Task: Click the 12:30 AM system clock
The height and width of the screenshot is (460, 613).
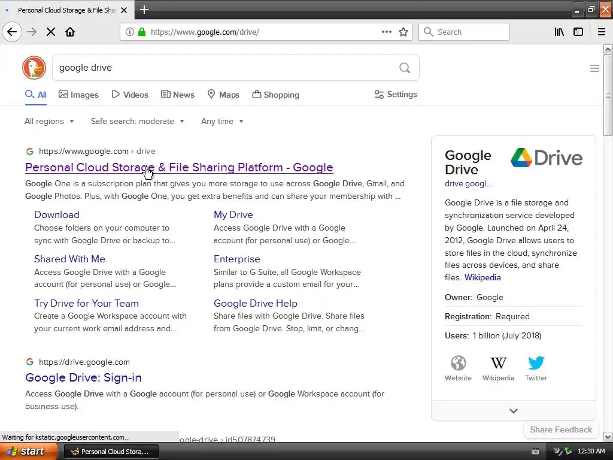Action: pos(591,452)
